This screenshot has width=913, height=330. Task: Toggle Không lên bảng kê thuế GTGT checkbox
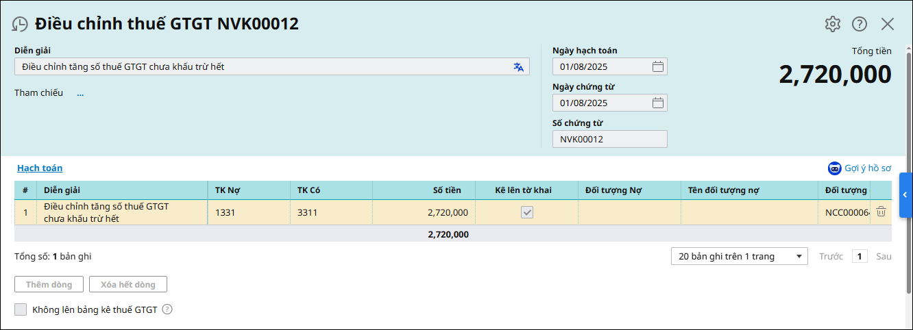coord(21,309)
